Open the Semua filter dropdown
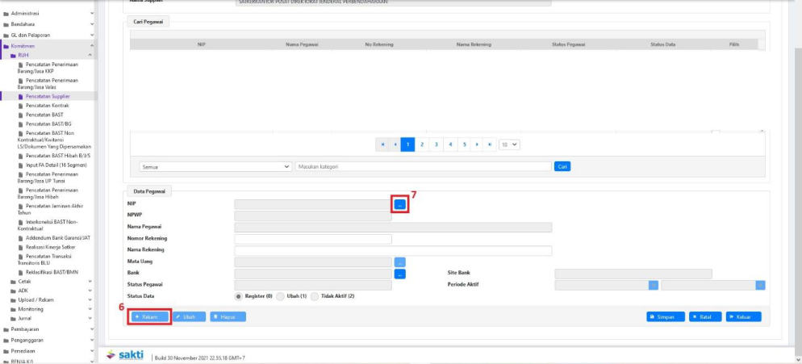 coord(215,166)
